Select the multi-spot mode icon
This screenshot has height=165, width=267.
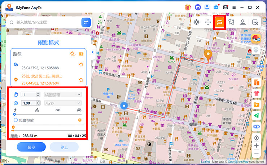231,22
